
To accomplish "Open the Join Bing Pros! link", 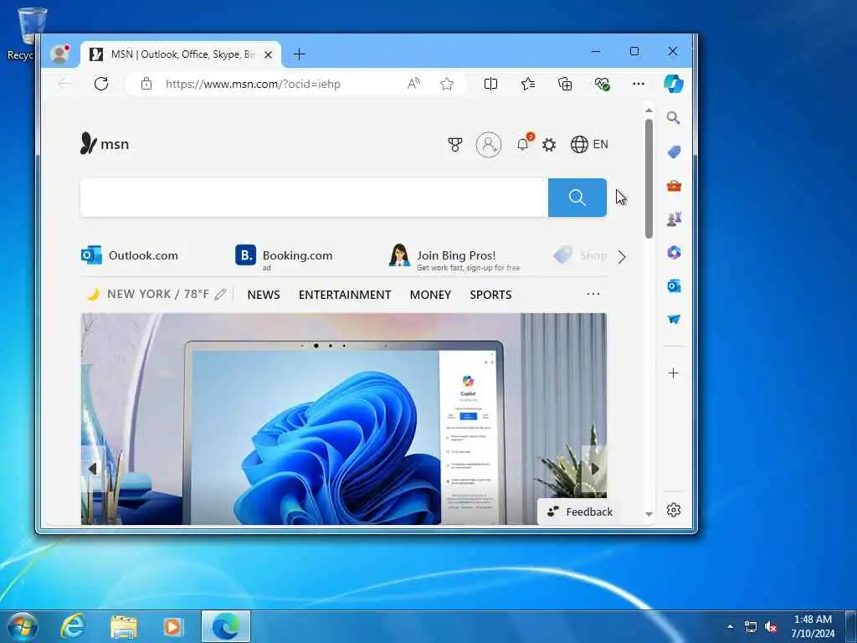I will [x=454, y=258].
